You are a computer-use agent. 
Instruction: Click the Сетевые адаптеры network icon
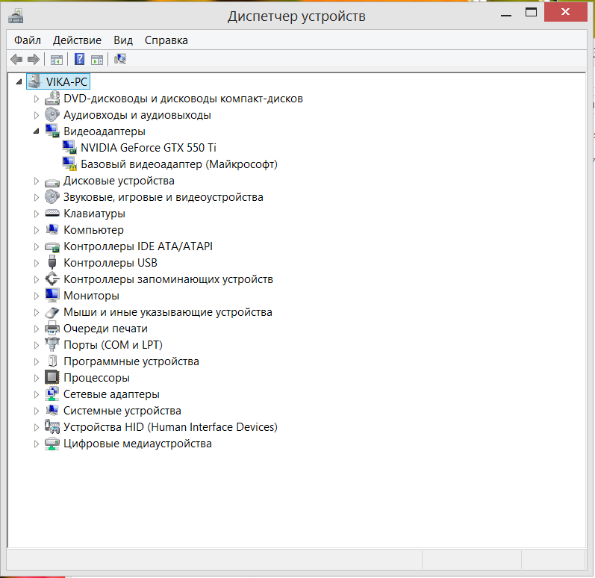point(52,394)
